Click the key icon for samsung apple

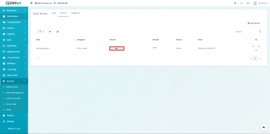253,46
